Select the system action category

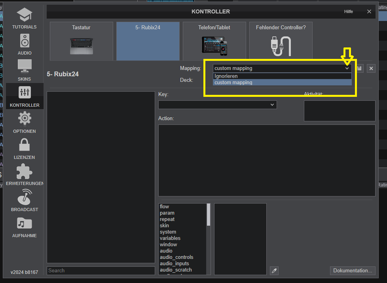(x=183, y=232)
